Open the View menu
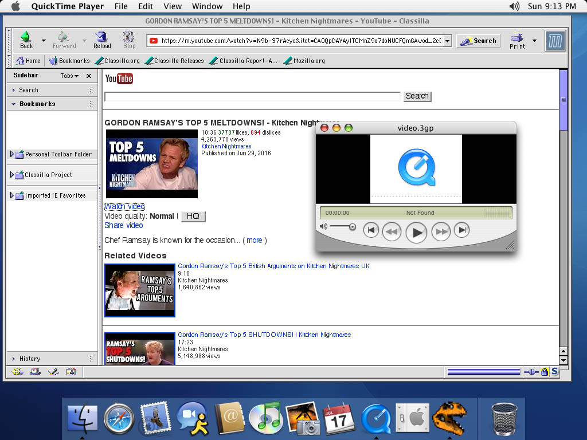Image resolution: width=587 pixels, height=440 pixels. (x=173, y=6)
